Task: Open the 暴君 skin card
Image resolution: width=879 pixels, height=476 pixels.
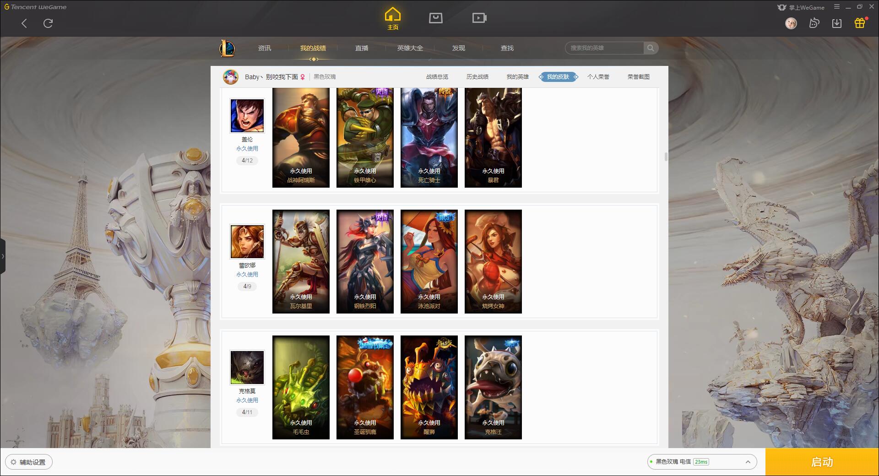Action: [x=493, y=138]
